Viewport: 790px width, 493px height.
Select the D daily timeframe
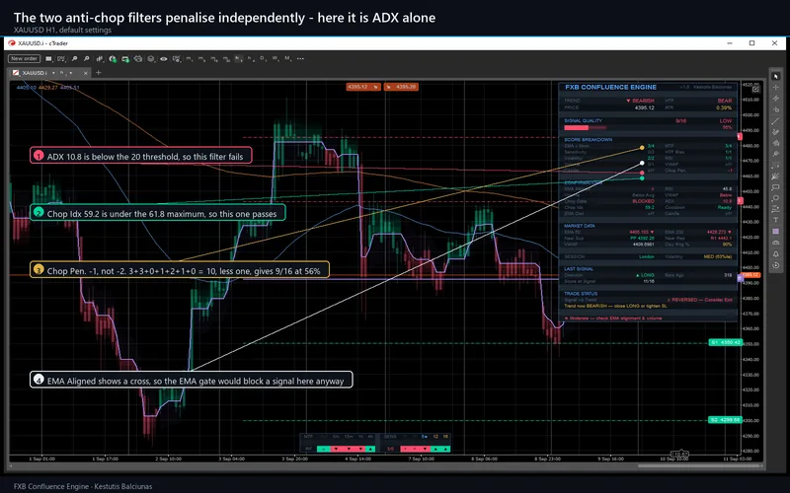(262, 59)
